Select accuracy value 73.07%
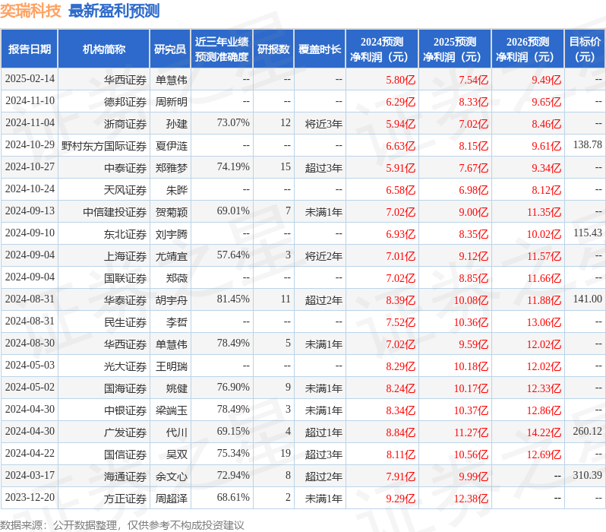The image size is (606, 532). coord(233,123)
